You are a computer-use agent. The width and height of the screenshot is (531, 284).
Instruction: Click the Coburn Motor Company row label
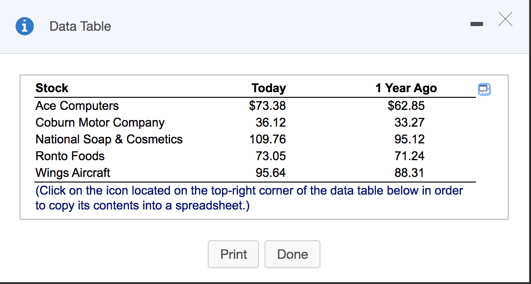pyautogui.click(x=100, y=122)
